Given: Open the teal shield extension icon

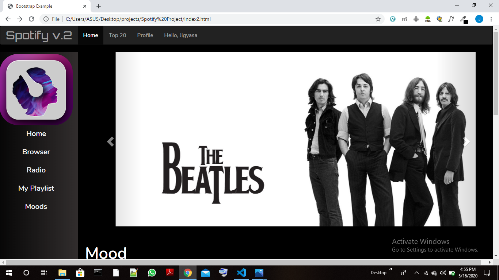Looking at the screenshot, I should pos(393,19).
